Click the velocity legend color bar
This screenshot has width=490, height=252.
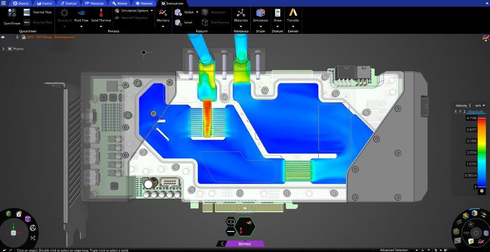click(x=481, y=153)
